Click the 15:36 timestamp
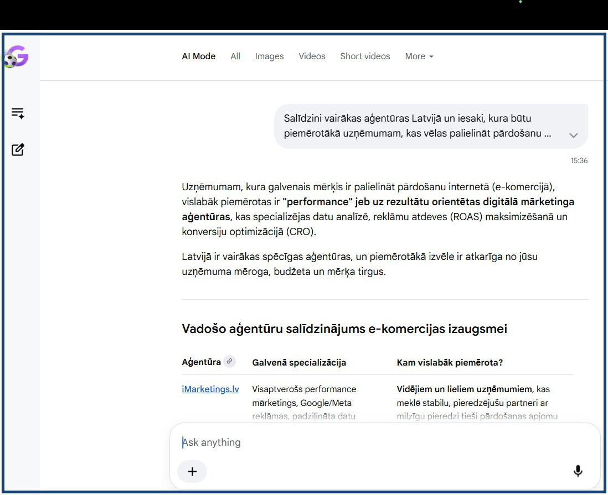The image size is (608, 495). coord(579,160)
